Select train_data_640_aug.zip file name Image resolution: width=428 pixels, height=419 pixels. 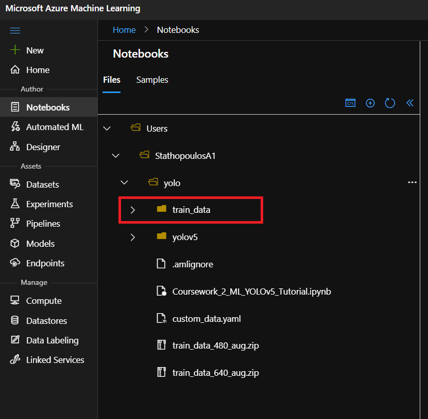click(x=216, y=373)
